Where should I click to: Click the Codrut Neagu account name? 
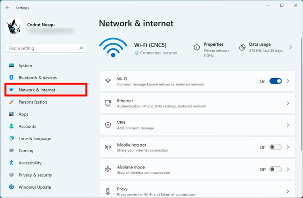tap(41, 25)
